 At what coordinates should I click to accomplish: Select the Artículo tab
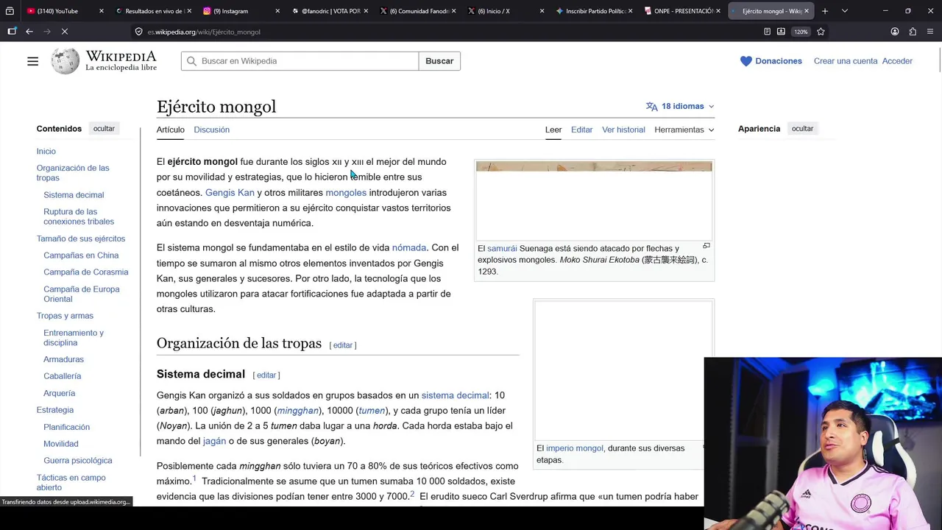171,130
